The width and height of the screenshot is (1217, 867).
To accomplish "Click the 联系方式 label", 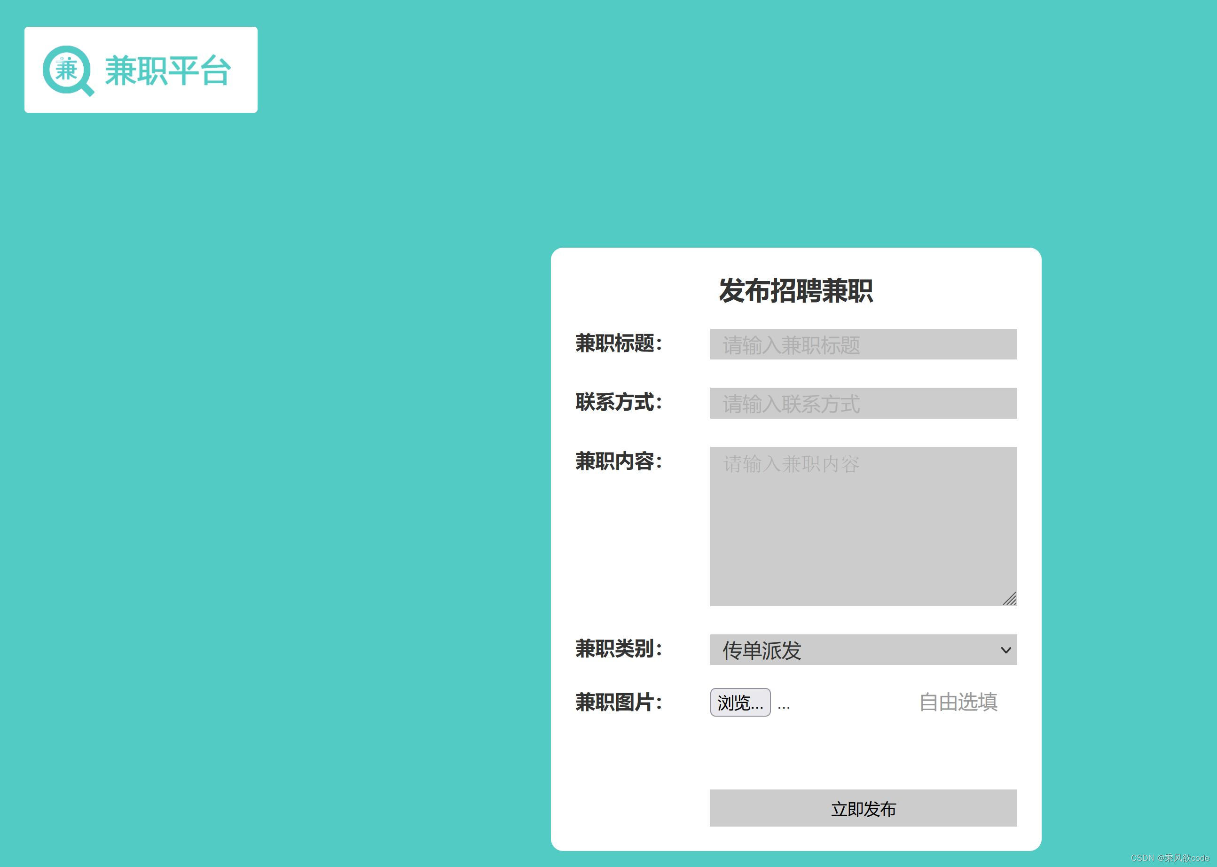I will [x=617, y=403].
